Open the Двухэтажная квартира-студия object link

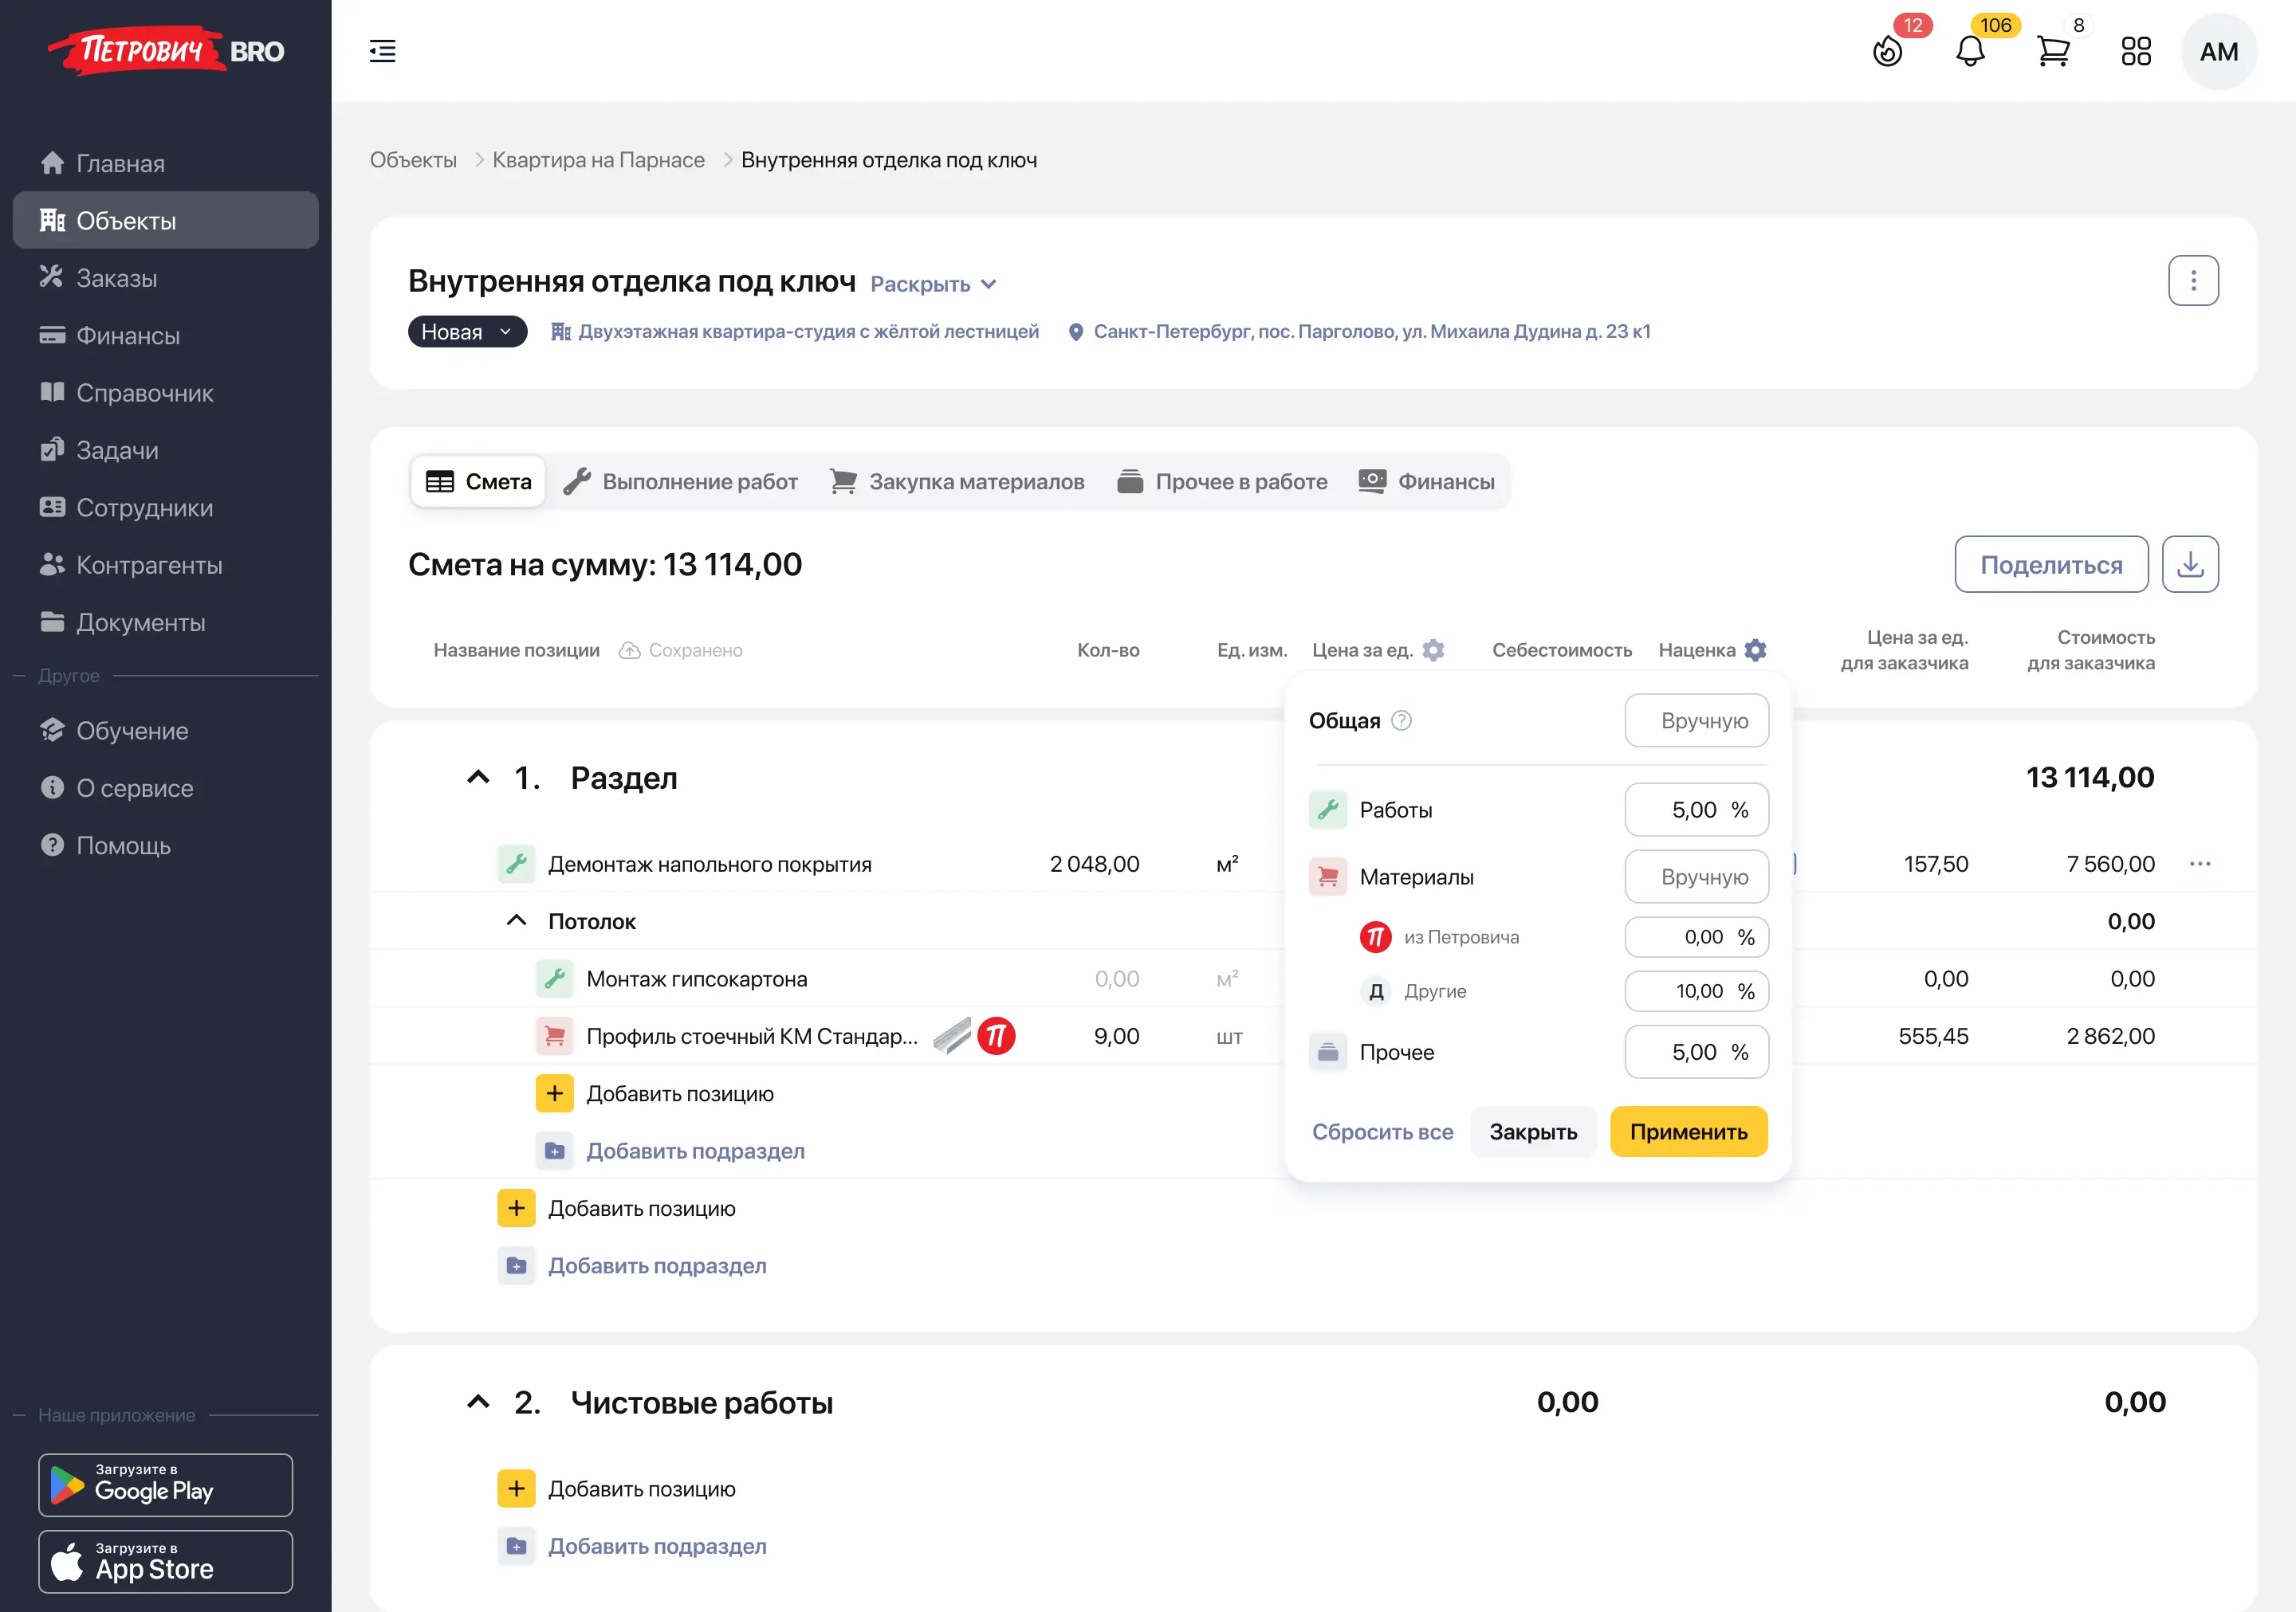(x=795, y=331)
